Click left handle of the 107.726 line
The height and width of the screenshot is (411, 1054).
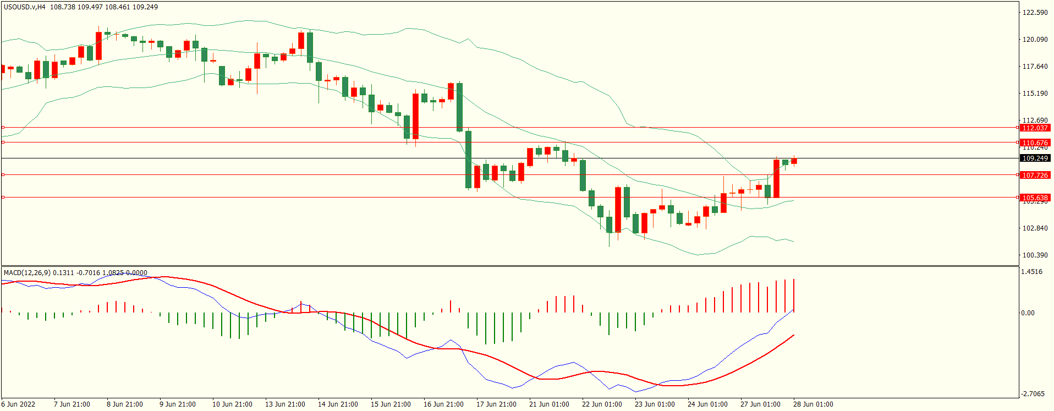coord(3,175)
